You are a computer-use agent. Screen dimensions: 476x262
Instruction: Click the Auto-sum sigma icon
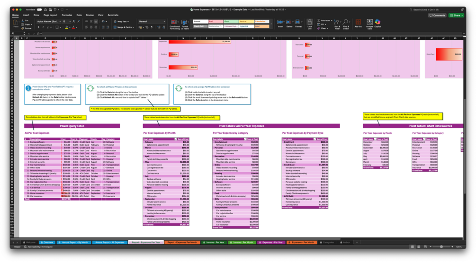319,21
